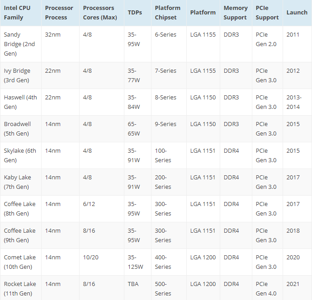Click the 'Launch' column header
The image size is (312, 300).
coord(297,13)
